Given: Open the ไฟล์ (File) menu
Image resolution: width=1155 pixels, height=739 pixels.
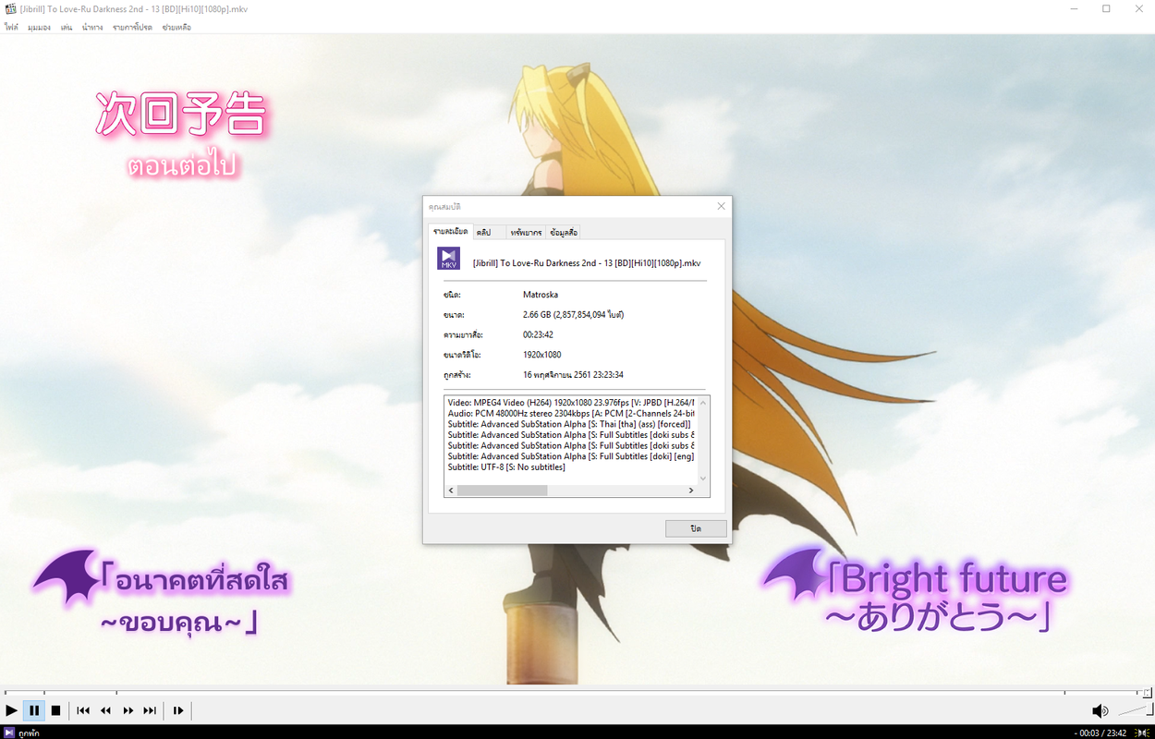Looking at the screenshot, I should tap(11, 28).
